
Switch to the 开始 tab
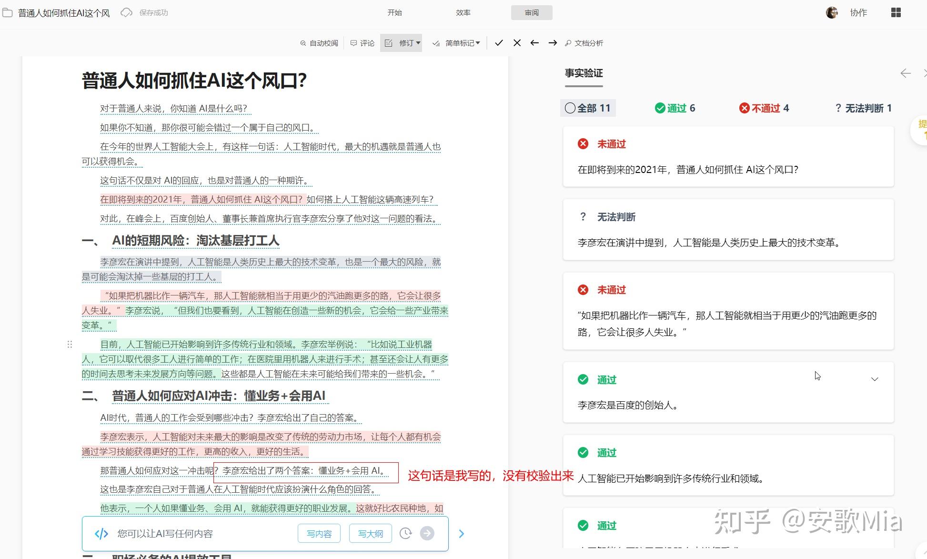394,13
